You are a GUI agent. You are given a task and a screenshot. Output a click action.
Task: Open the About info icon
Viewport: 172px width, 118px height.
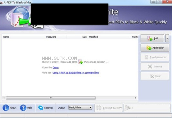6,108
